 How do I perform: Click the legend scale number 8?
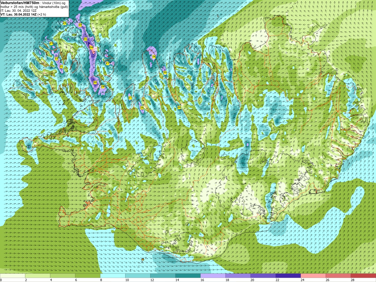101,280
